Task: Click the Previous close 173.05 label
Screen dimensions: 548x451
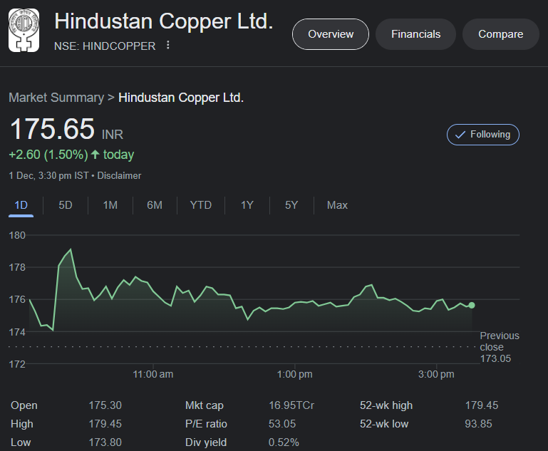Action: 499,347
